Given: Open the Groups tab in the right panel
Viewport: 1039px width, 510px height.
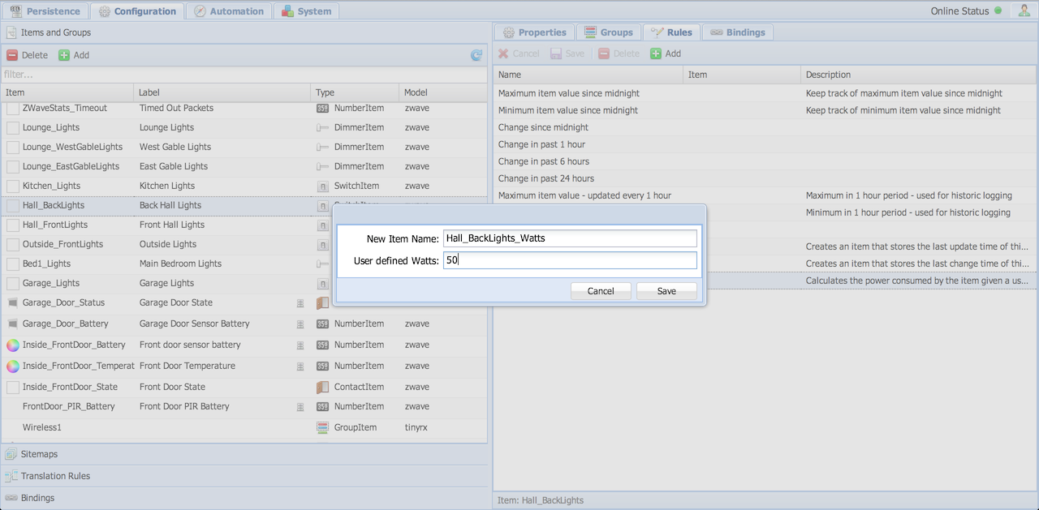Looking at the screenshot, I should [610, 32].
